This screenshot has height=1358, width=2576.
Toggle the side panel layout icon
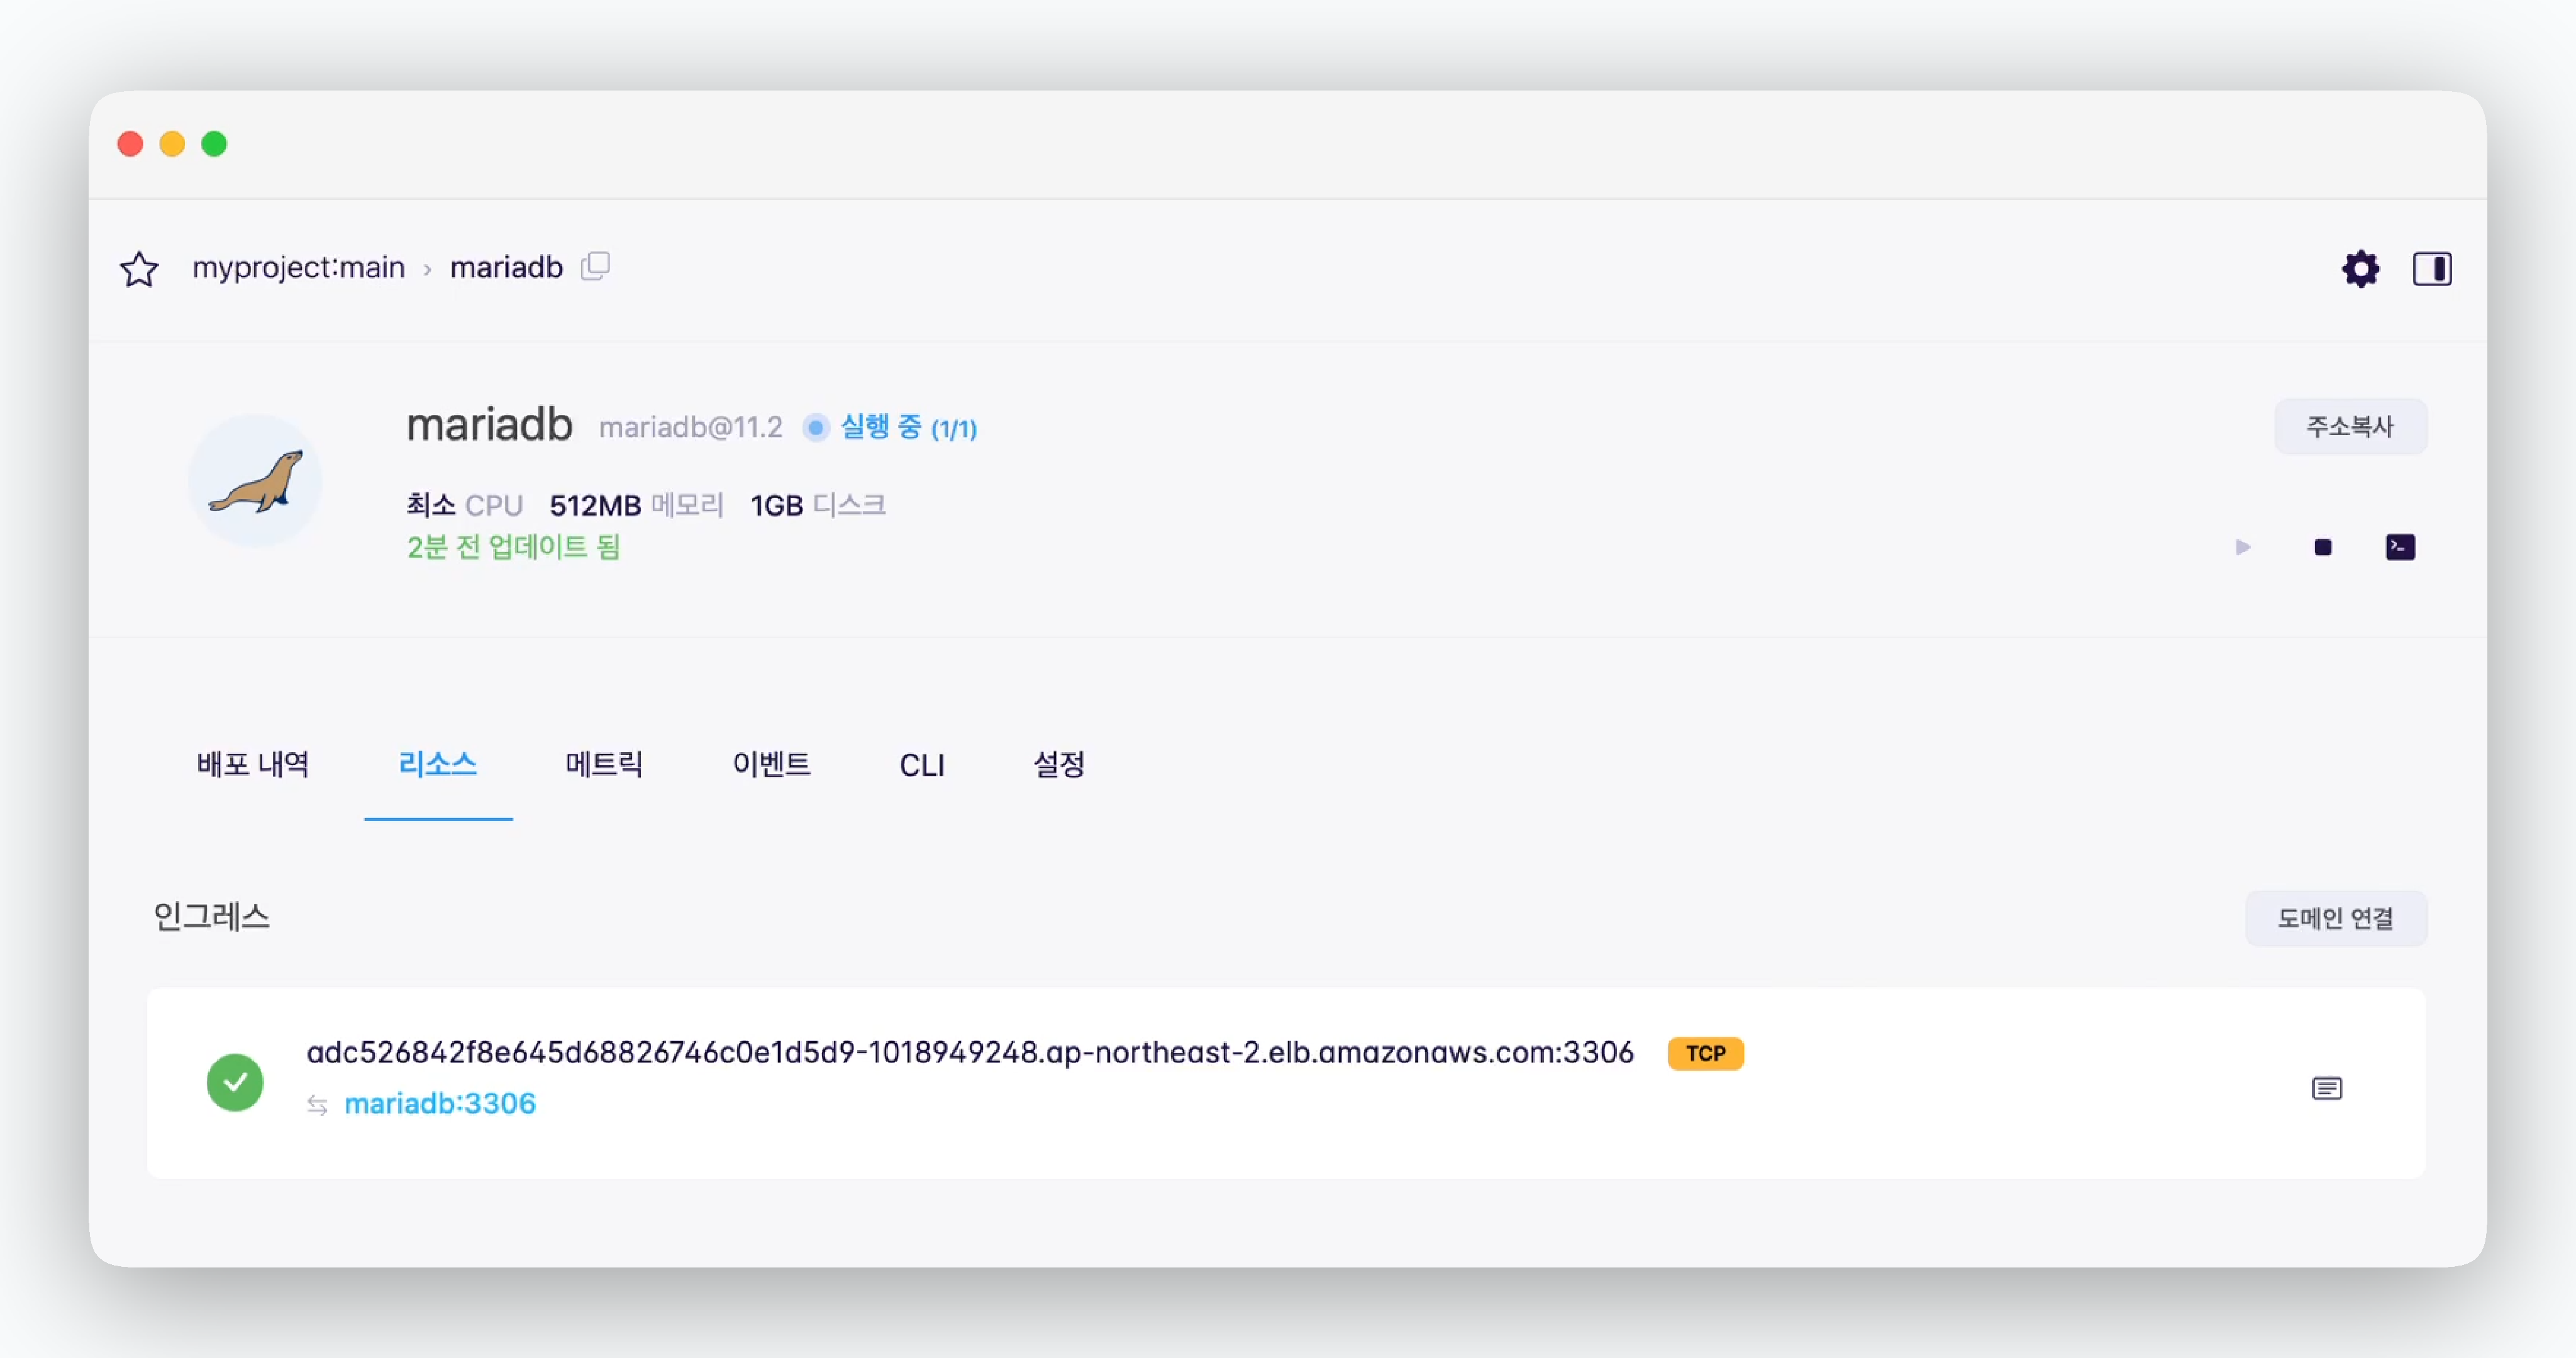click(x=2432, y=268)
